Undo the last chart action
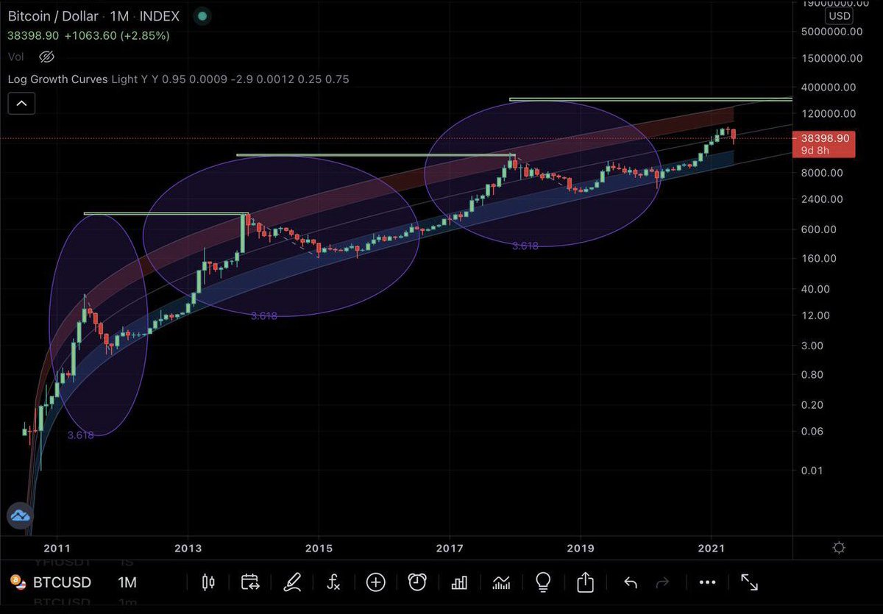Image resolution: width=883 pixels, height=614 pixels. [631, 583]
